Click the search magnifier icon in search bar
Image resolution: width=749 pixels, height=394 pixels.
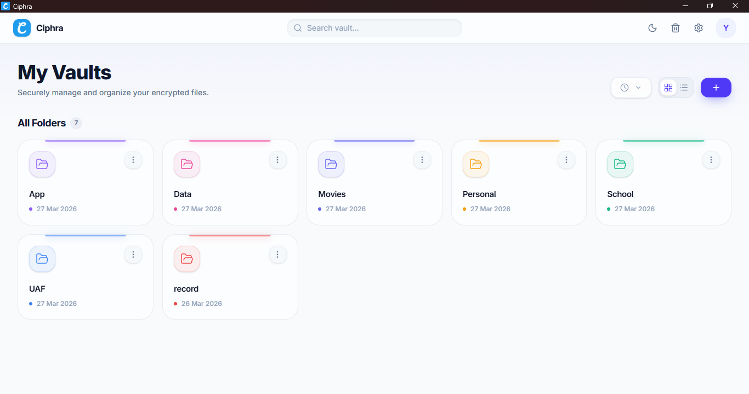coord(297,27)
